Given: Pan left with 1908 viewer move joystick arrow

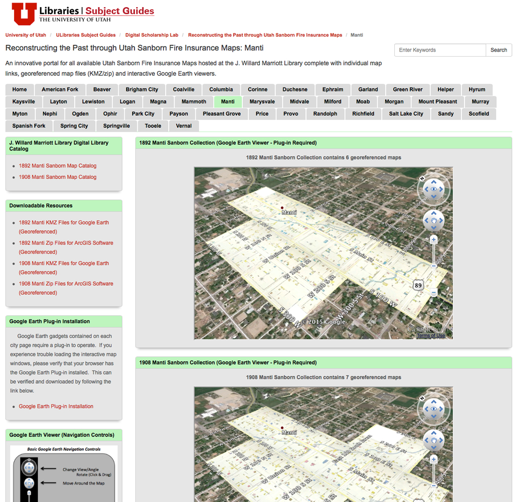Looking at the screenshot, I should click(x=427, y=440).
